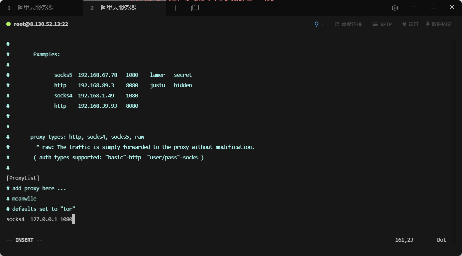
Task: Click 重新连接 reconnect button
Action: coord(348,24)
